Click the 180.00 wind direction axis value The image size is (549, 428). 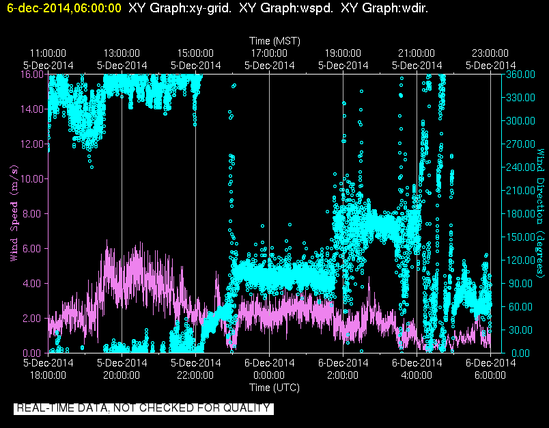[x=520, y=213]
